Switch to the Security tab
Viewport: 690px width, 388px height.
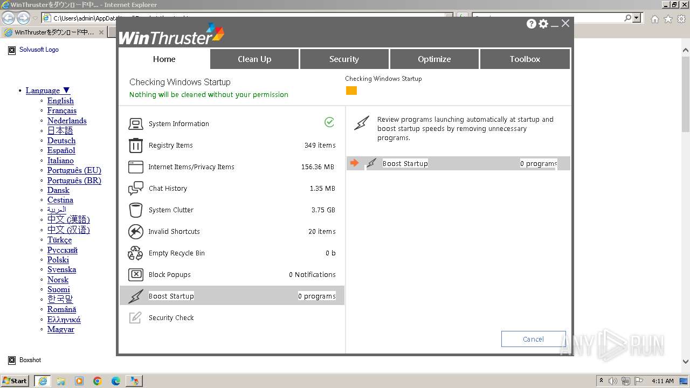(x=344, y=59)
